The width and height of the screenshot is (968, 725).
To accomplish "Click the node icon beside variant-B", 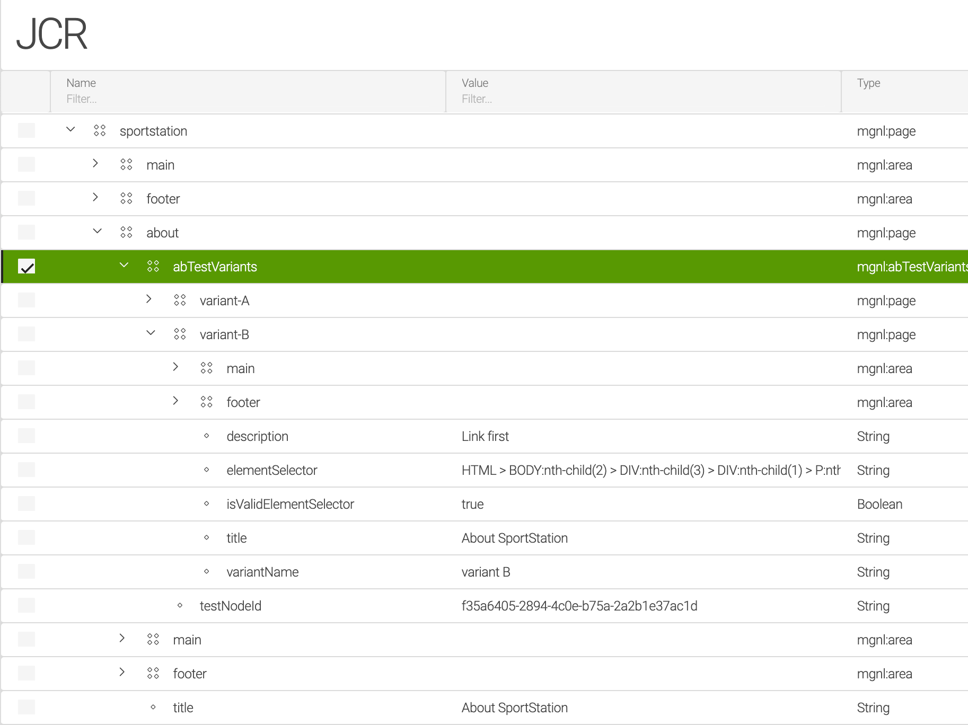I will coord(180,334).
